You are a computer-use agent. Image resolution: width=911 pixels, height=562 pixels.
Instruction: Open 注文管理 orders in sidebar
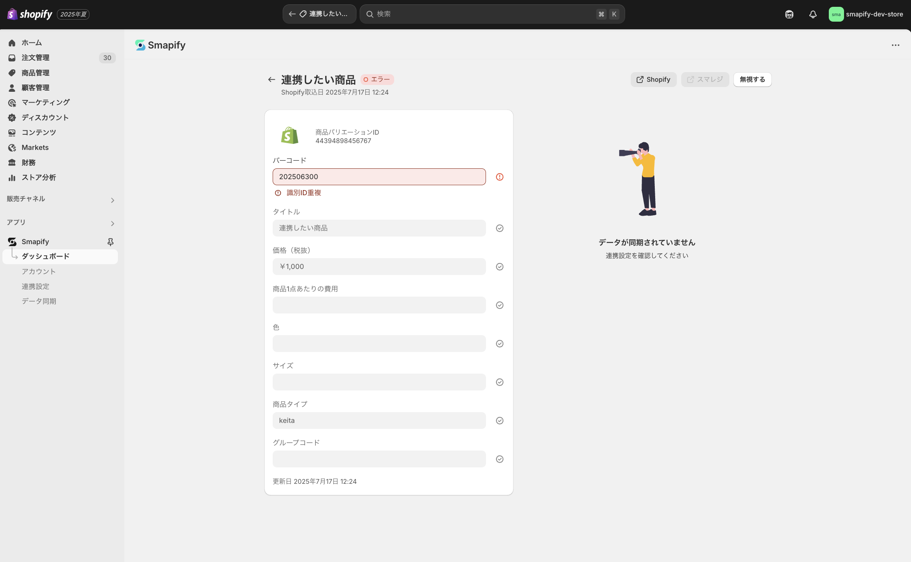click(35, 58)
